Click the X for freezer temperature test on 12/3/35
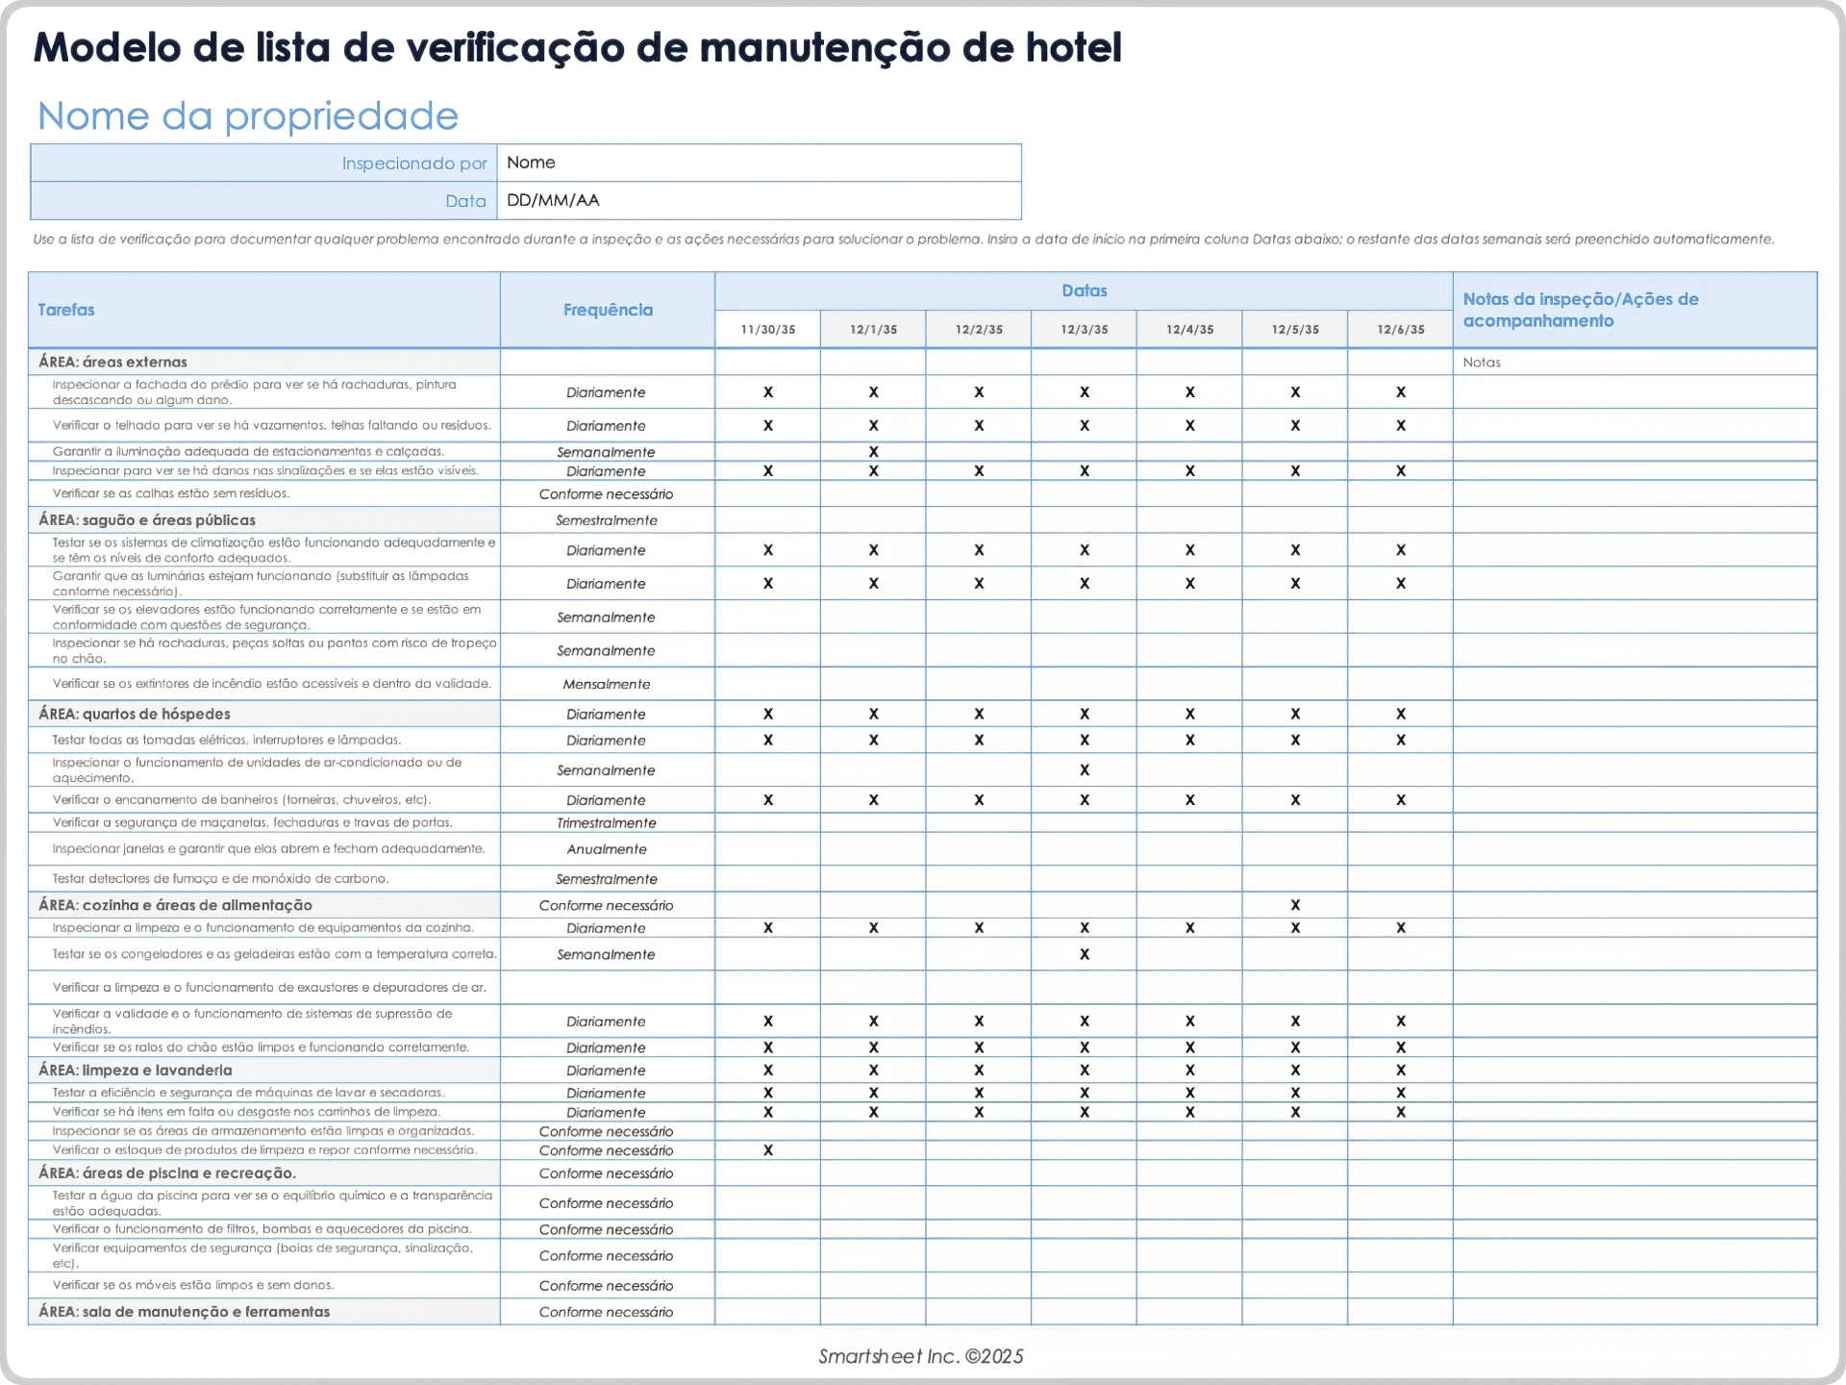The image size is (1846, 1385). coord(1085,954)
